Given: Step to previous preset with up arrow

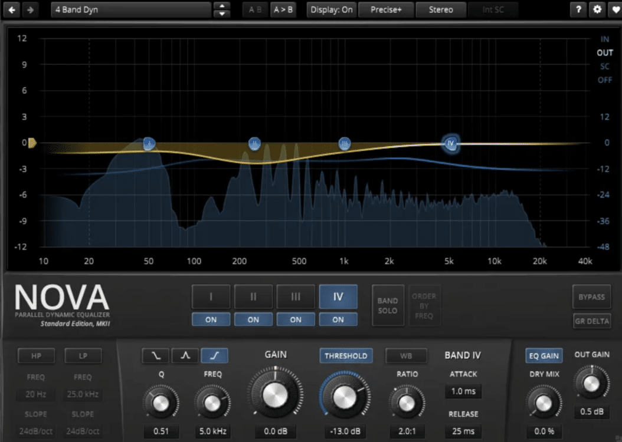Looking at the screenshot, I should (222, 6).
